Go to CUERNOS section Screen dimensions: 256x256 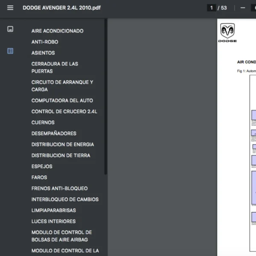(x=43, y=122)
